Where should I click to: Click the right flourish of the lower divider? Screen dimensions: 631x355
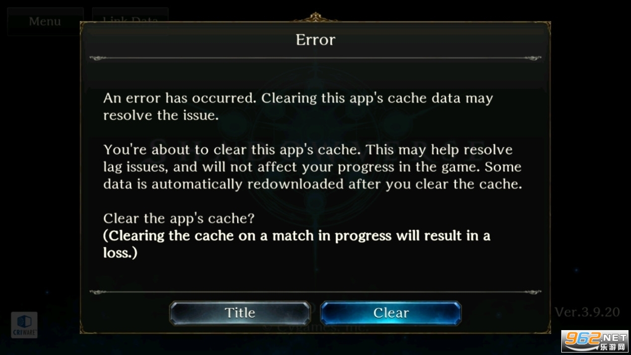coord(532,292)
